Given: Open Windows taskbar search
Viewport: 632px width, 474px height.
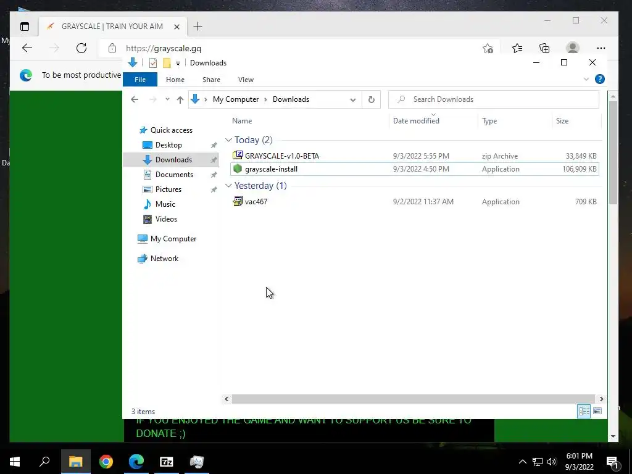Looking at the screenshot, I should tap(44, 462).
